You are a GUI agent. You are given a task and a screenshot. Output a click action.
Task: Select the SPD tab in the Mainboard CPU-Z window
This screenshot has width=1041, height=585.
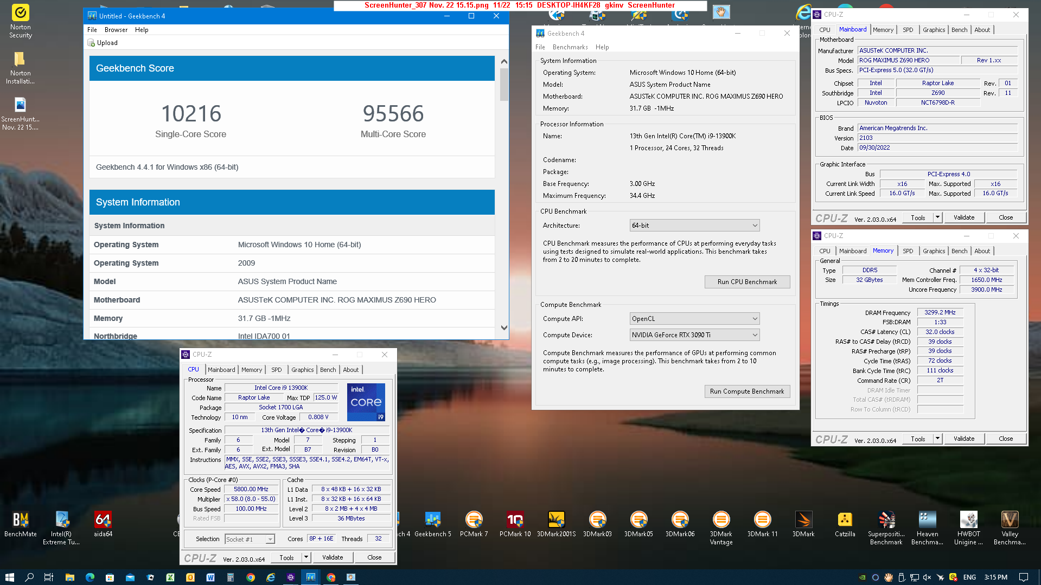pos(908,30)
